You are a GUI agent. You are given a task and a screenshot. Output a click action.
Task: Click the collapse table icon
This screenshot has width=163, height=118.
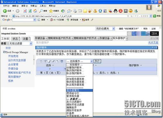point(57,61)
